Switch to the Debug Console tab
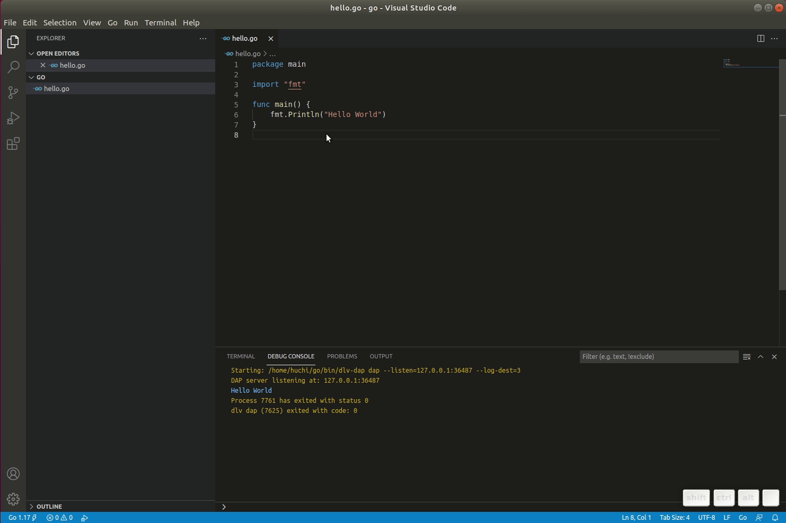Screen dimensions: 786x523 coord(291,357)
